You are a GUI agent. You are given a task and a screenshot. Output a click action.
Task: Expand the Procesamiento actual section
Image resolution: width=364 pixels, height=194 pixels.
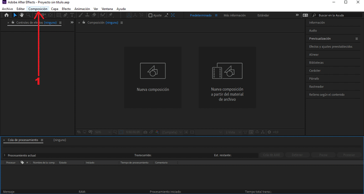[5, 155]
